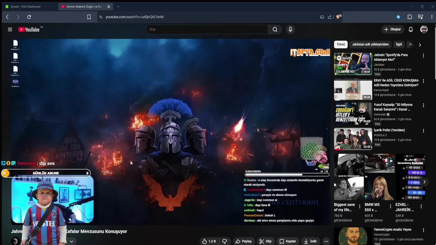
Task: View site information icon in address bar
Action: click(x=100, y=17)
